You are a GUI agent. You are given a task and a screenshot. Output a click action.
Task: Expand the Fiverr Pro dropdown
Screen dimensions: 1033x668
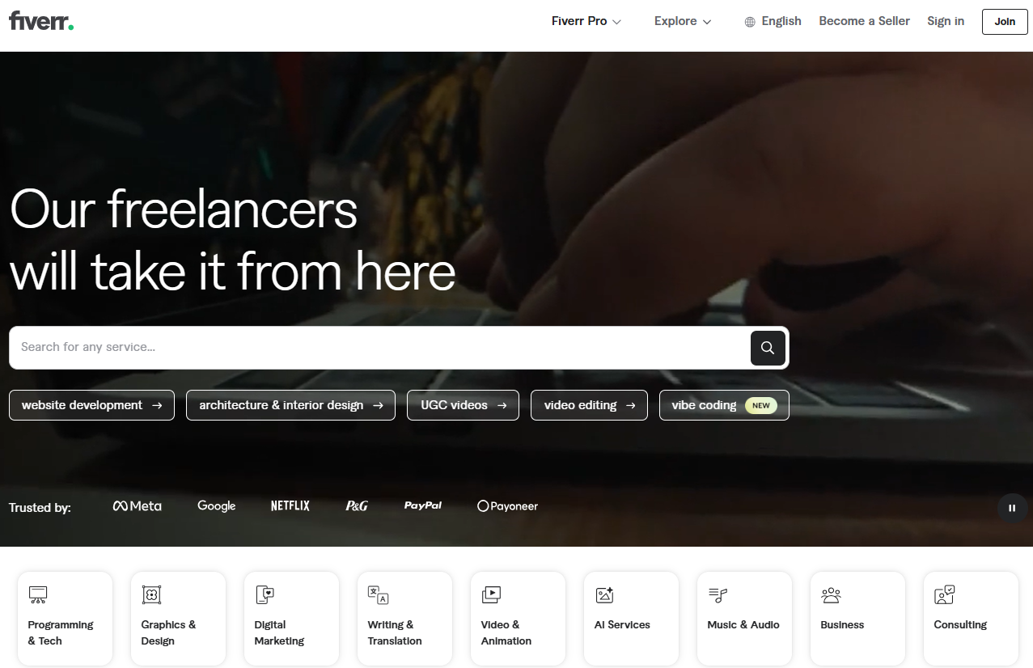point(586,21)
